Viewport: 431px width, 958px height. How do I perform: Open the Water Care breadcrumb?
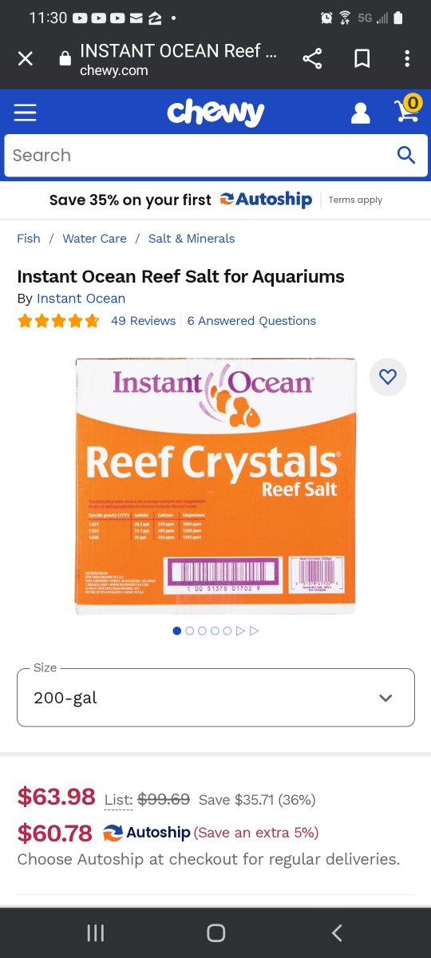(94, 238)
